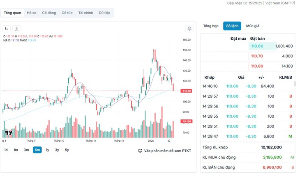This screenshot has height=176, width=300.
Task: Switch chart to 1y range
Action: click(x=47, y=150)
